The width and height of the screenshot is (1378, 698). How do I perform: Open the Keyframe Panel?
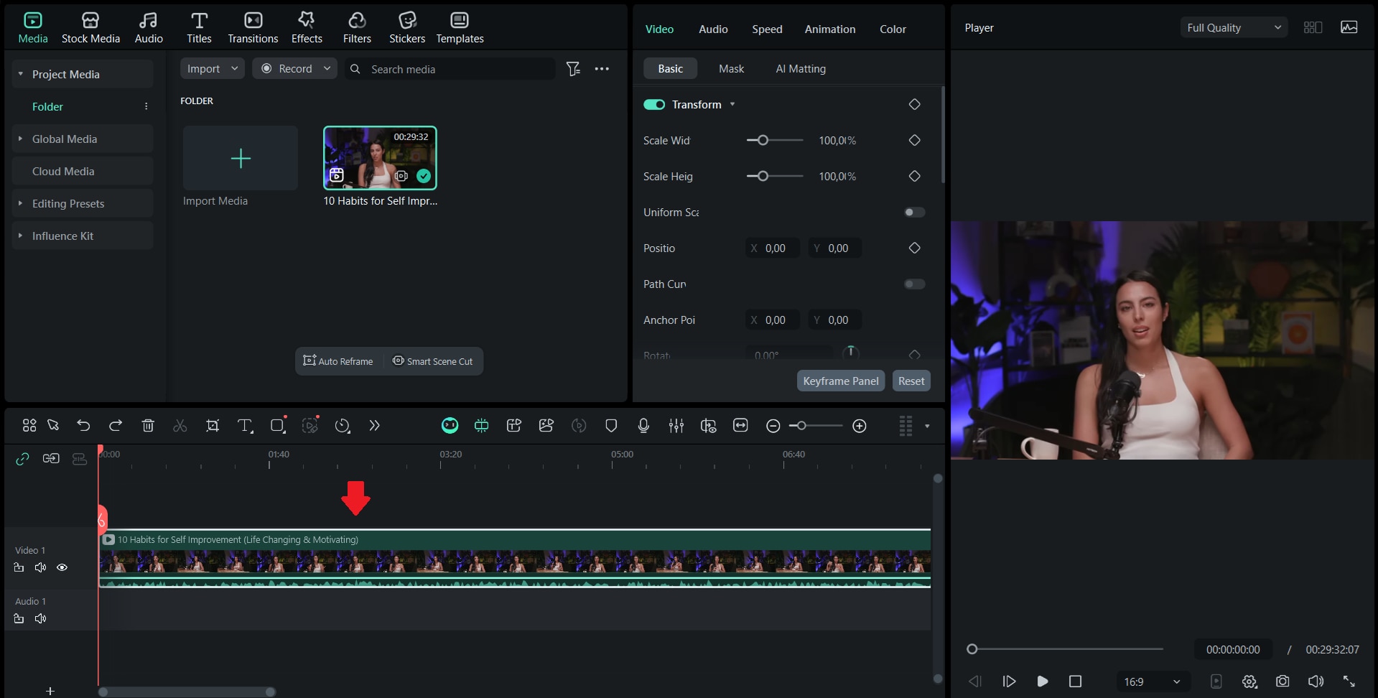(x=840, y=381)
